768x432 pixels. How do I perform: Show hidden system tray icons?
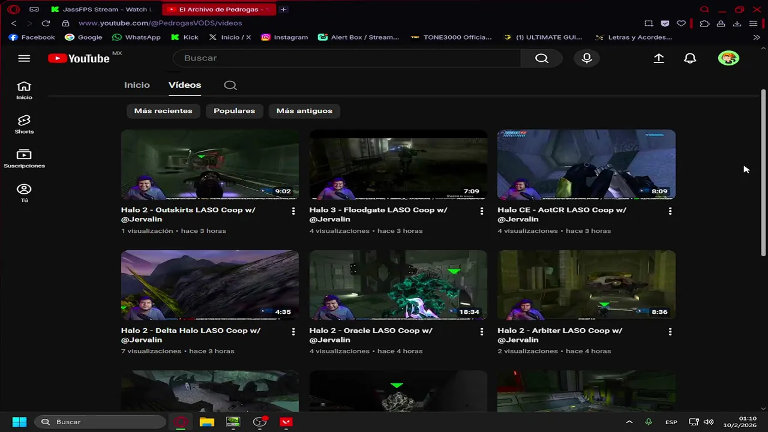click(629, 422)
